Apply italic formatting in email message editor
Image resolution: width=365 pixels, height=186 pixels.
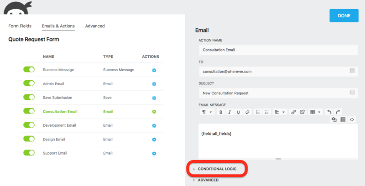coord(229,112)
